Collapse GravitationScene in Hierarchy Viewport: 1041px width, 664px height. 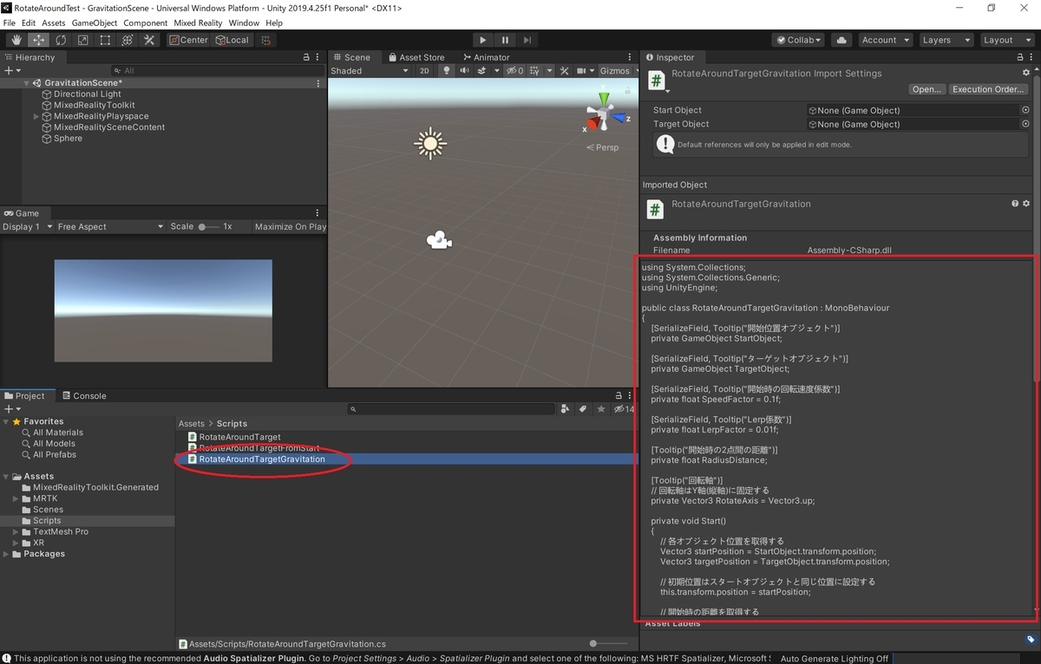click(x=27, y=83)
